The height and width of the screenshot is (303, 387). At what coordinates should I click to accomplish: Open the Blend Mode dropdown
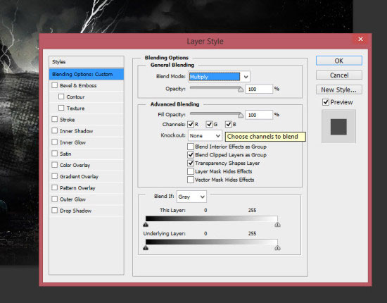pos(219,77)
